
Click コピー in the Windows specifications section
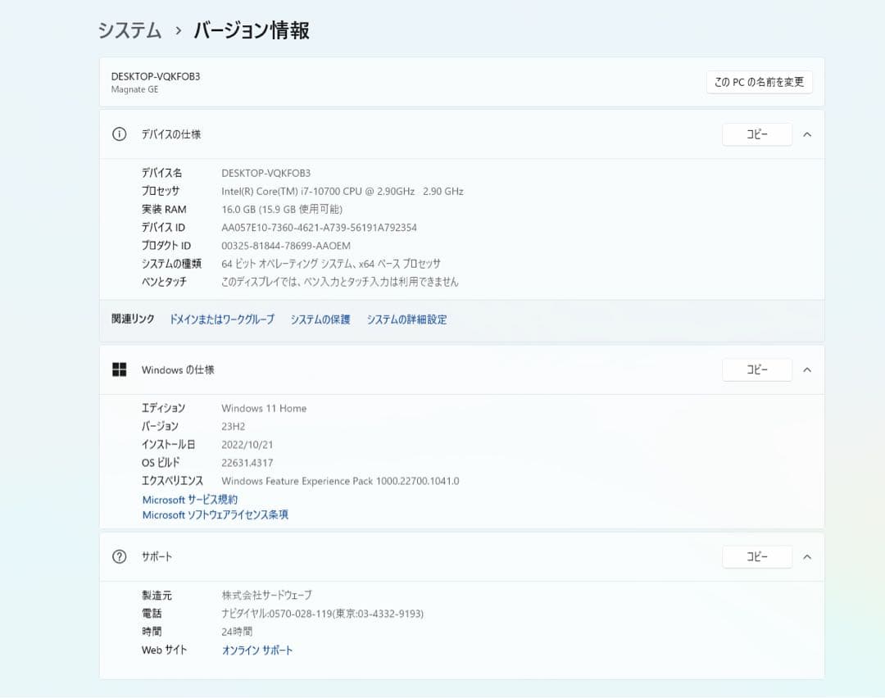coord(756,369)
